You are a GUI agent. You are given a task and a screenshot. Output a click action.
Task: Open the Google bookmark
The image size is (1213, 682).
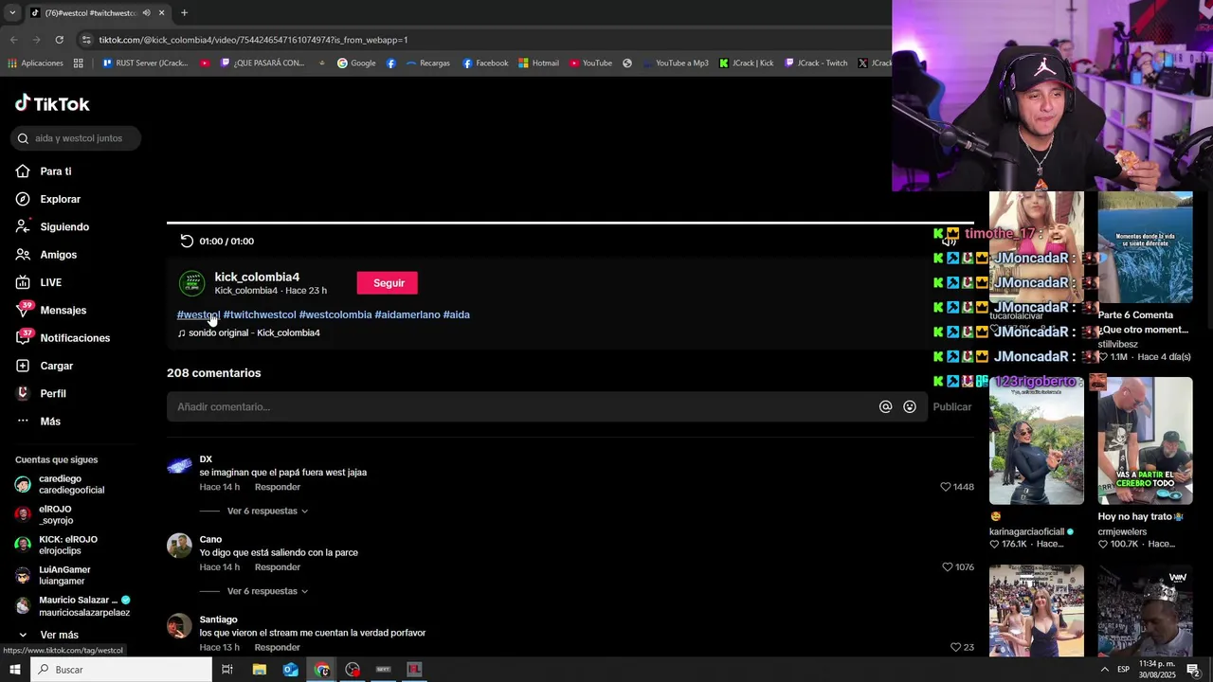click(x=356, y=63)
